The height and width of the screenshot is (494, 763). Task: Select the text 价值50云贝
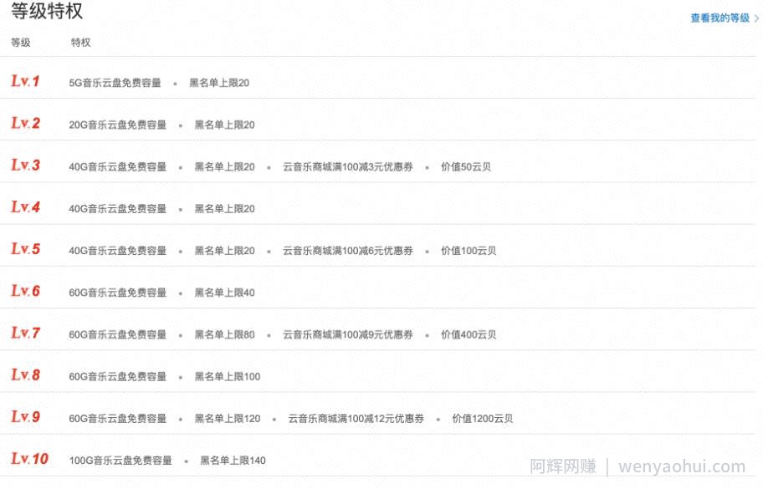(466, 167)
